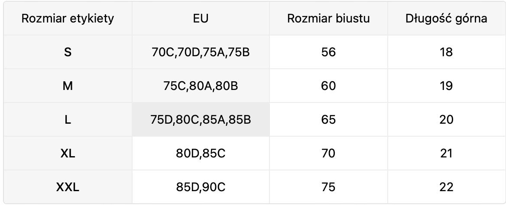
Task: Click the highlighted 75D,80C,85A,85B cell
Action: click(201, 120)
